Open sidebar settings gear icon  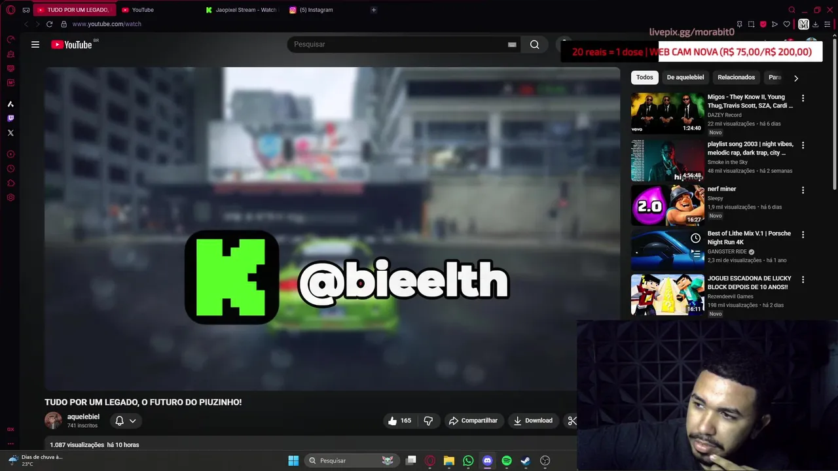coord(10,198)
